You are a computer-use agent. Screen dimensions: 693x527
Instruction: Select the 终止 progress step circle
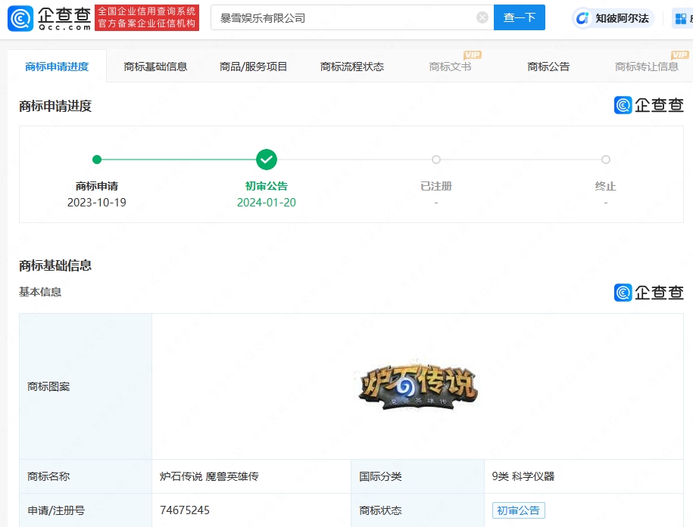606,160
